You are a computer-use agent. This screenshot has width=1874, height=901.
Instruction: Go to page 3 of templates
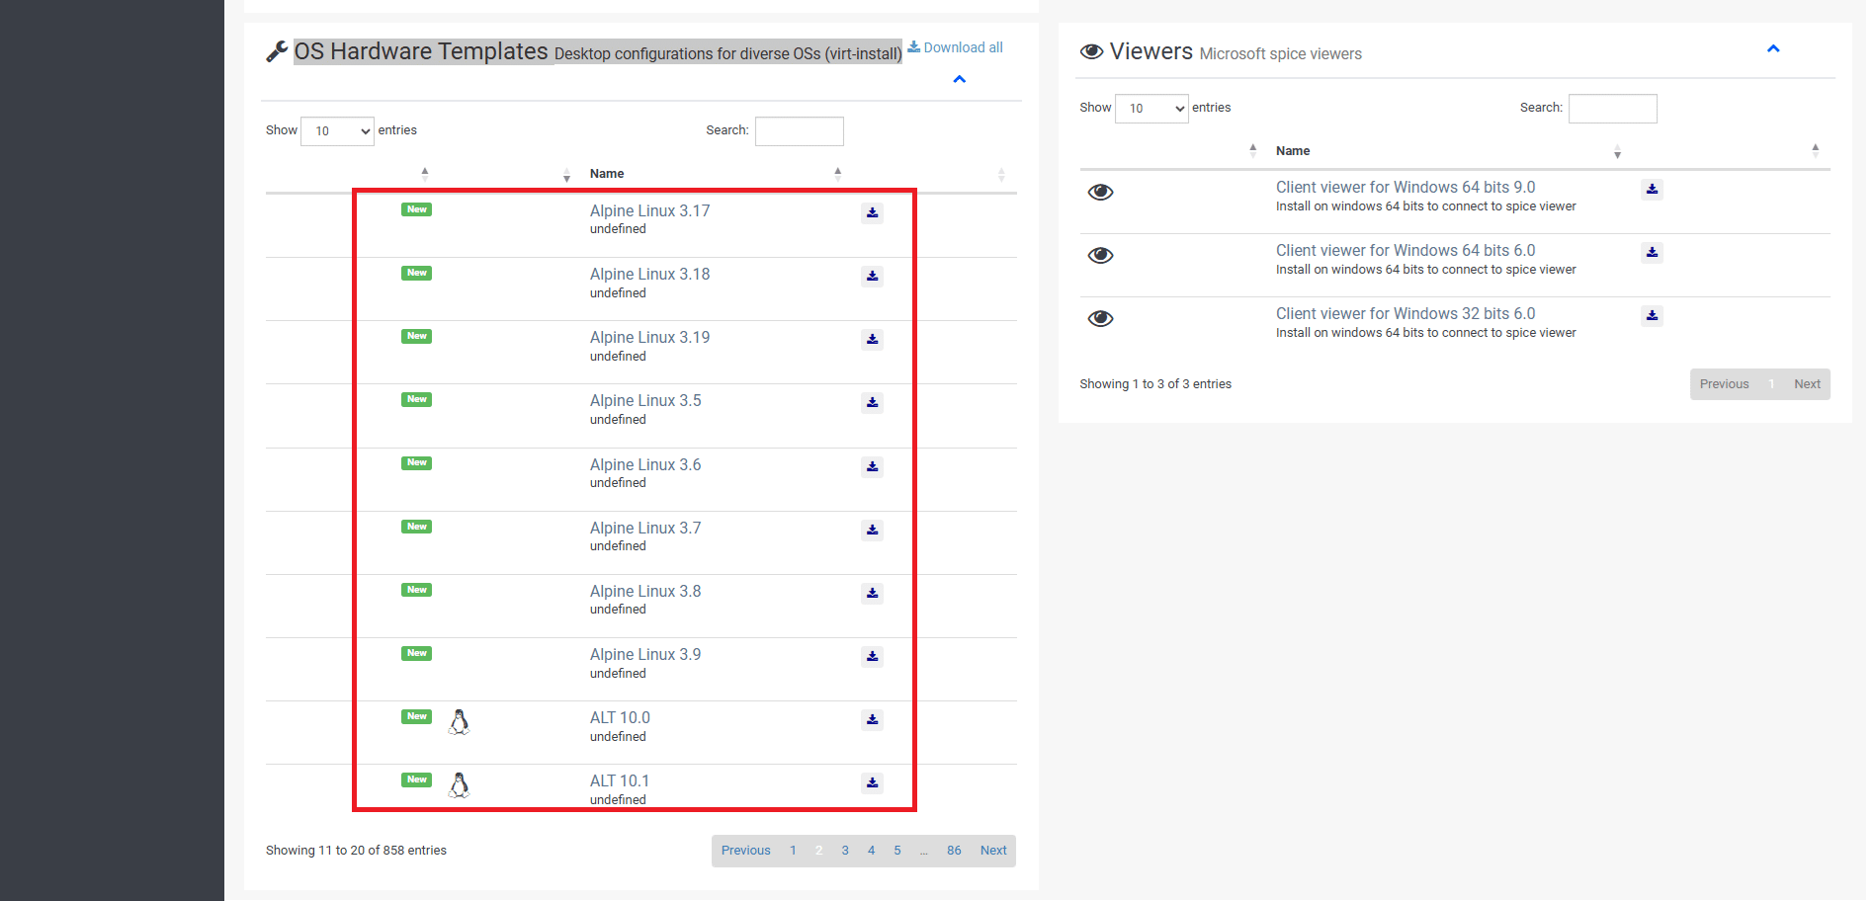[x=845, y=851]
